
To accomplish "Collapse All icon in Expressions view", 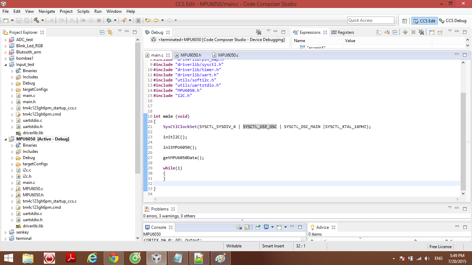I will pyautogui.click(x=395, y=32).
